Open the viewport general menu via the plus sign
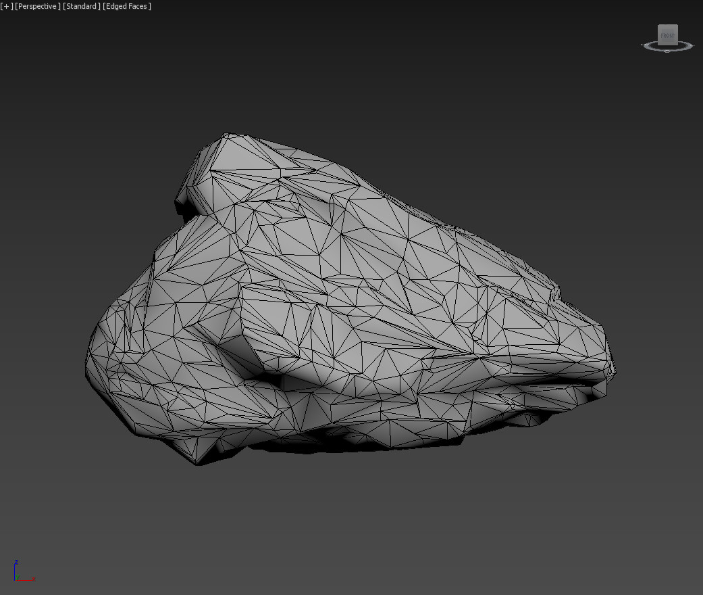Image resolution: width=703 pixels, height=595 pixels. pyautogui.click(x=5, y=6)
